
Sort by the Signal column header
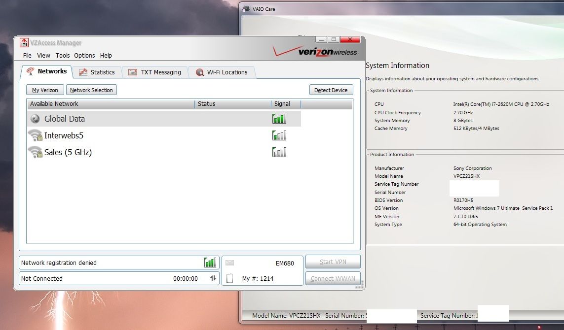coord(286,104)
